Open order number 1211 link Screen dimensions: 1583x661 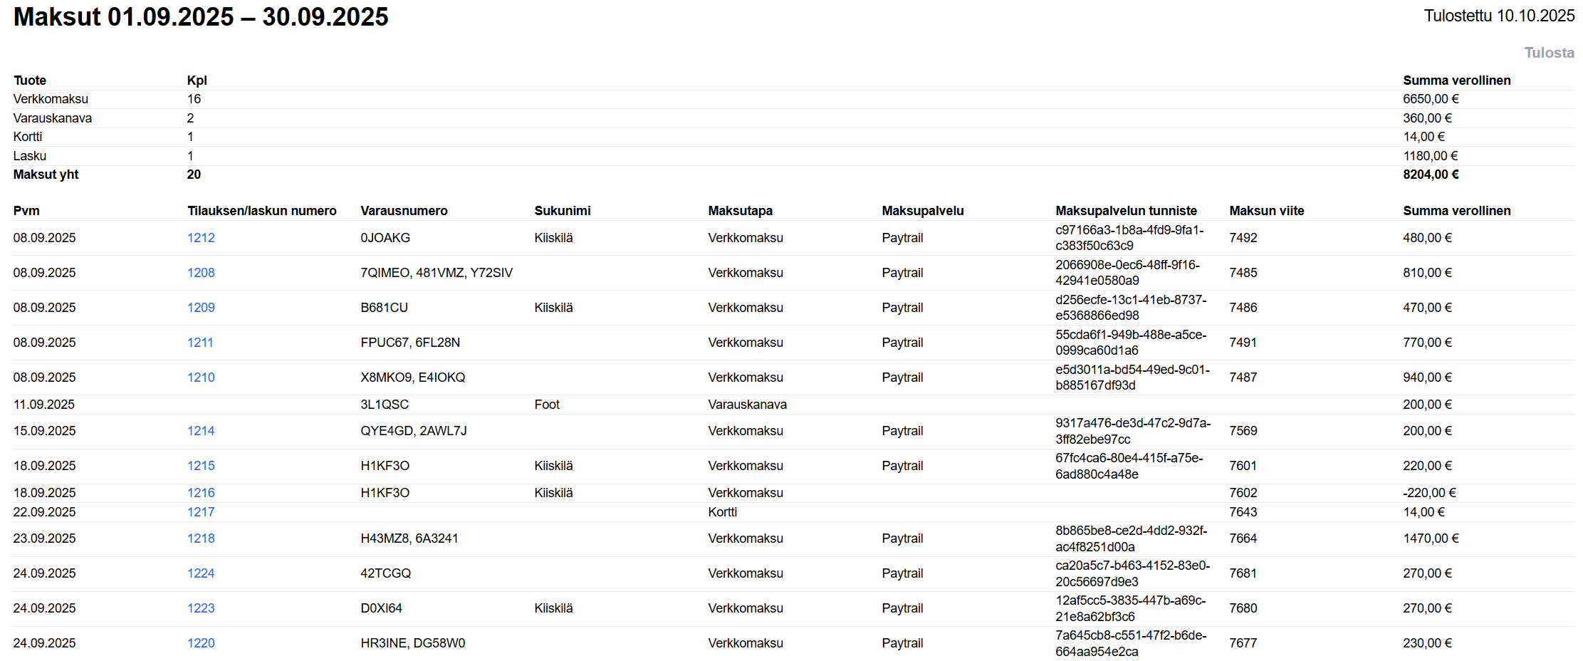tap(200, 343)
